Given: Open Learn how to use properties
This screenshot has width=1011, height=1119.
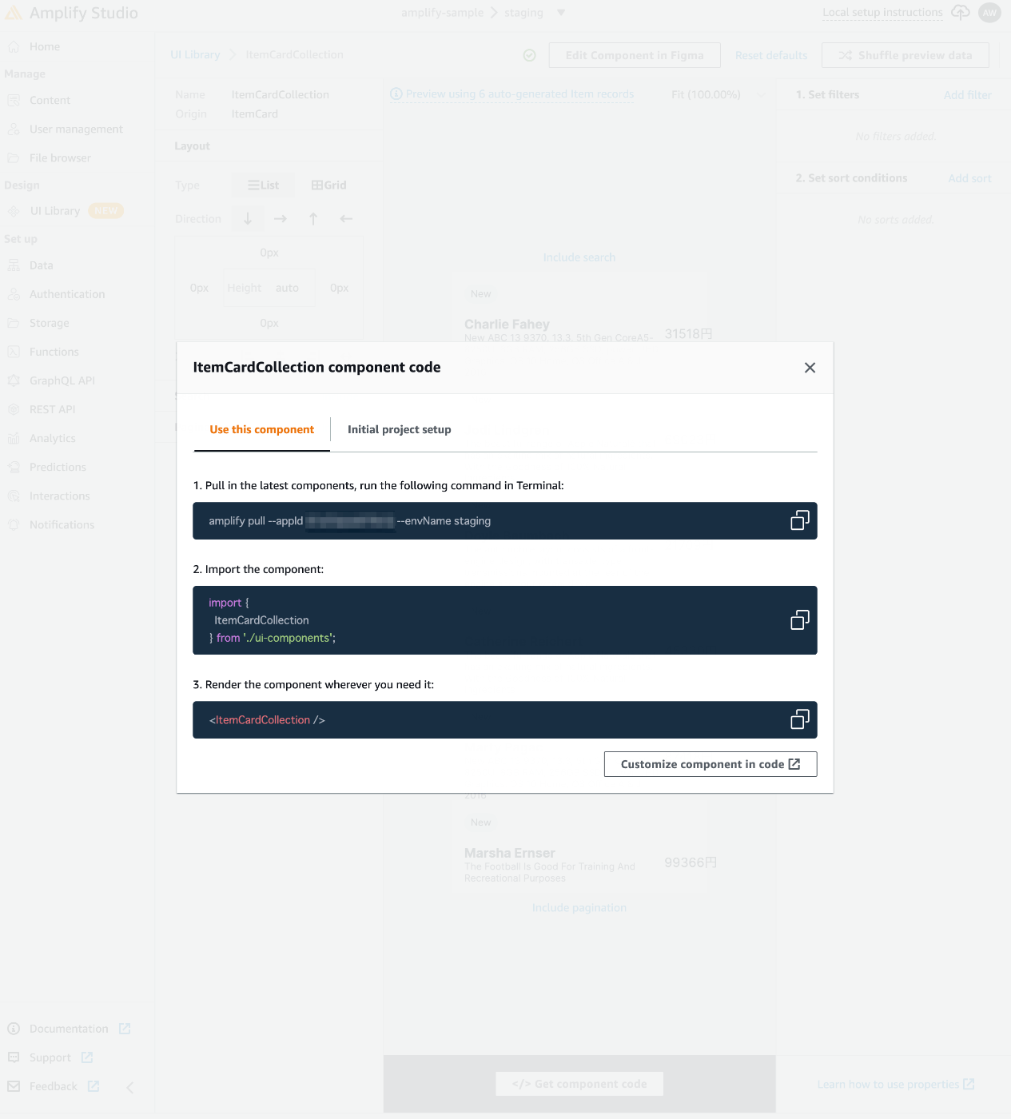Looking at the screenshot, I should click(x=896, y=1085).
